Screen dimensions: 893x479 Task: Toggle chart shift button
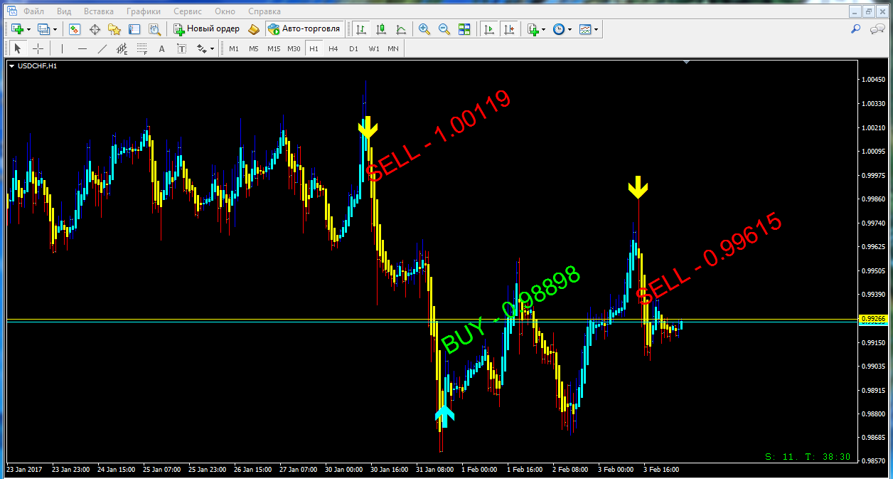click(x=508, y=29)
